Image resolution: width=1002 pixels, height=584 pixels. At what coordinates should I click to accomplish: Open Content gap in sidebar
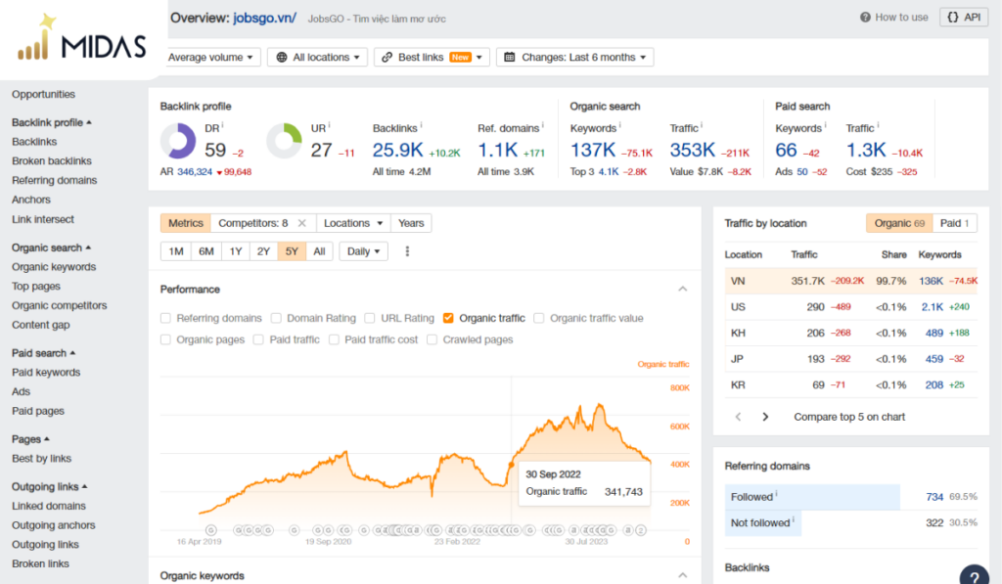click(41, 325)
